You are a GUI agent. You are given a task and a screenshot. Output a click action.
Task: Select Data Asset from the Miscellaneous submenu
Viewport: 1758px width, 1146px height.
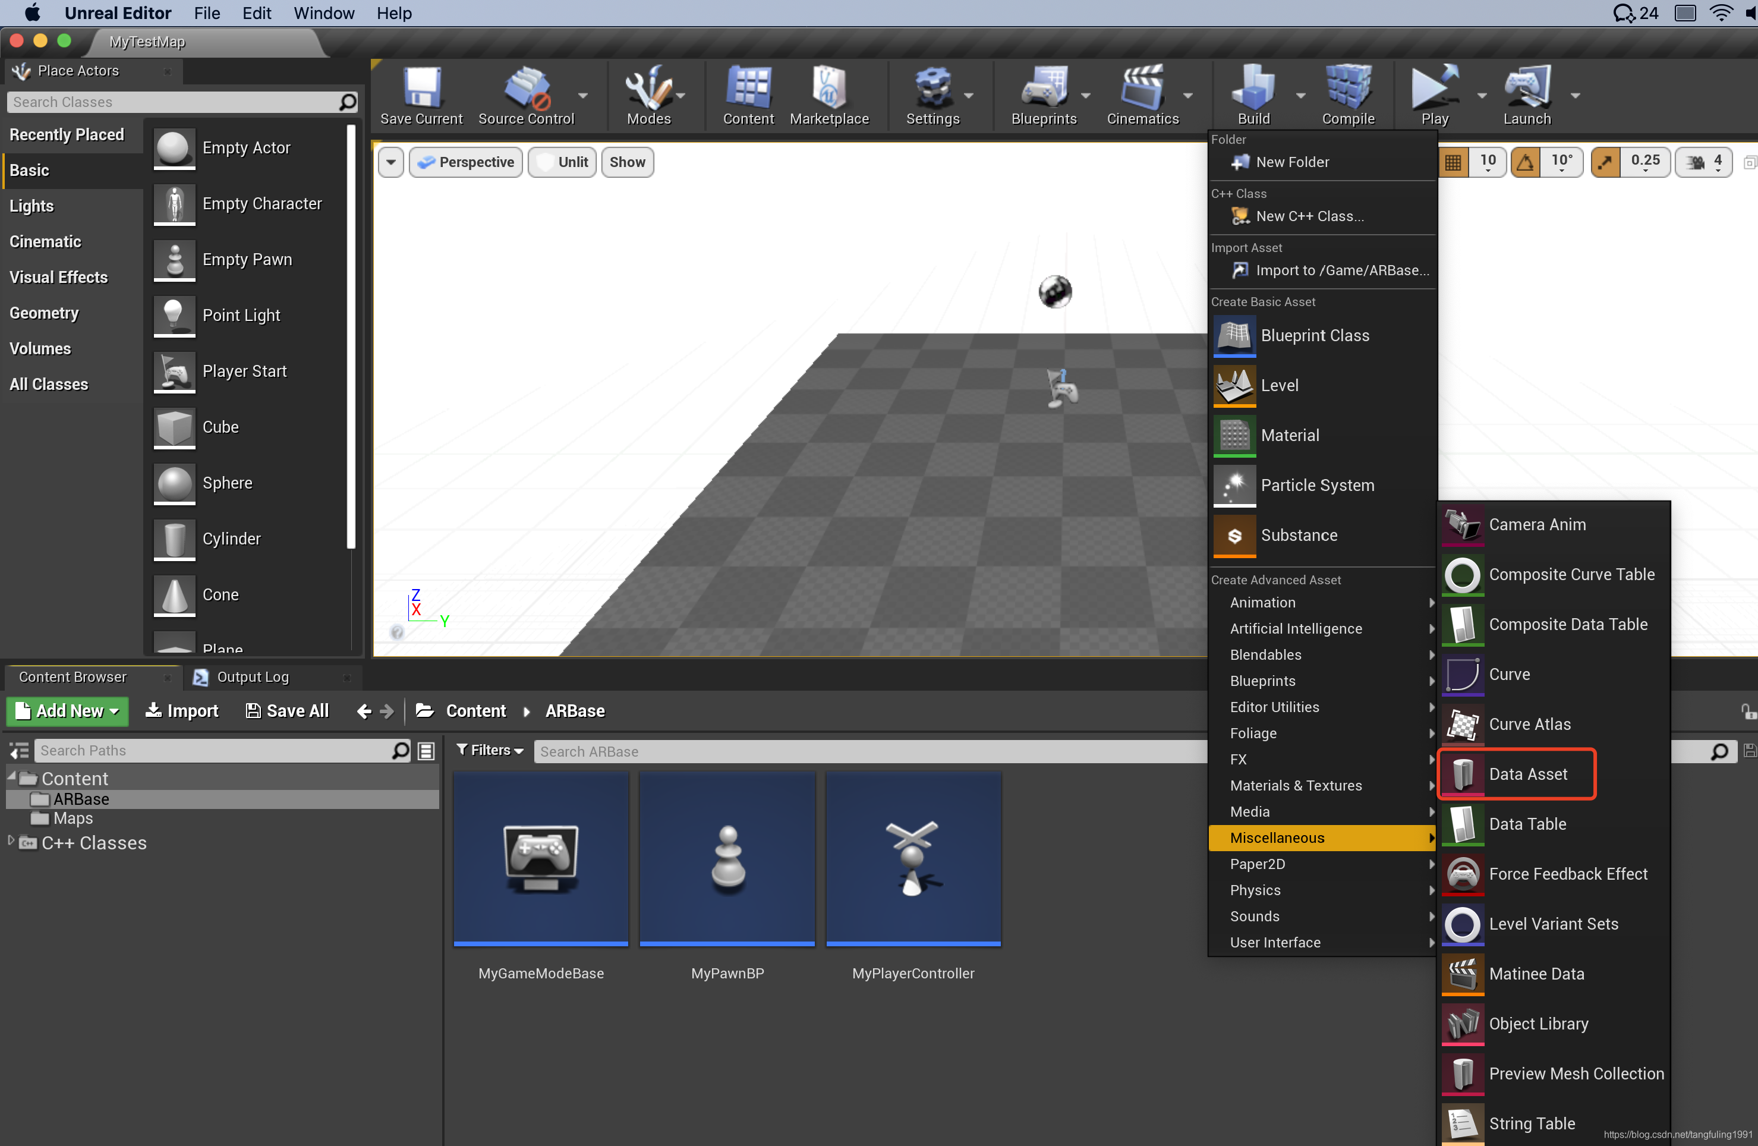[x=1527, y=775]
